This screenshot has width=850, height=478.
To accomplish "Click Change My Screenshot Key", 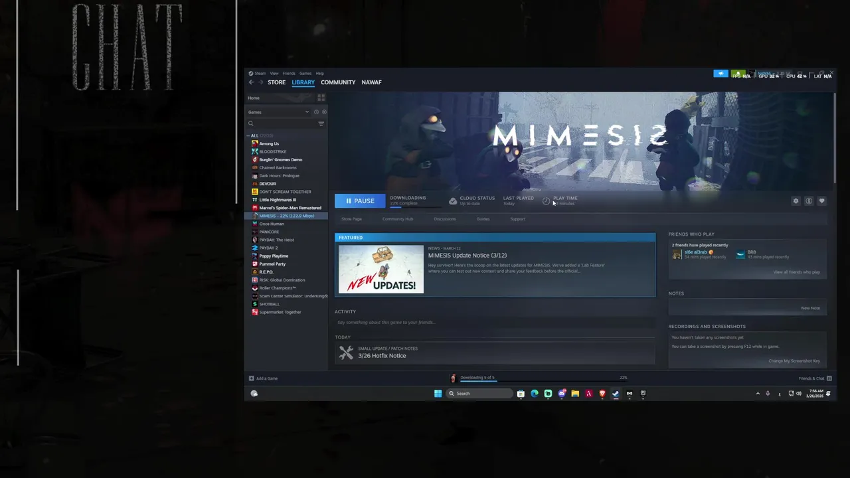I will (794, 361).
